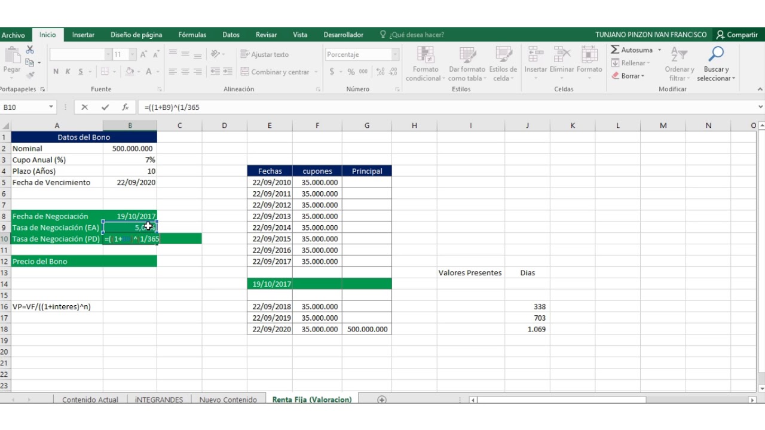Open the Fórmulas ribbon tab
Image resolution: width=765 pixels, height=430 pixels.
[192, 35]
